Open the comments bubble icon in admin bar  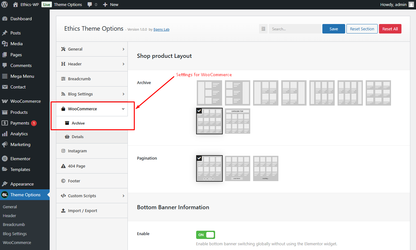point(90,5)
